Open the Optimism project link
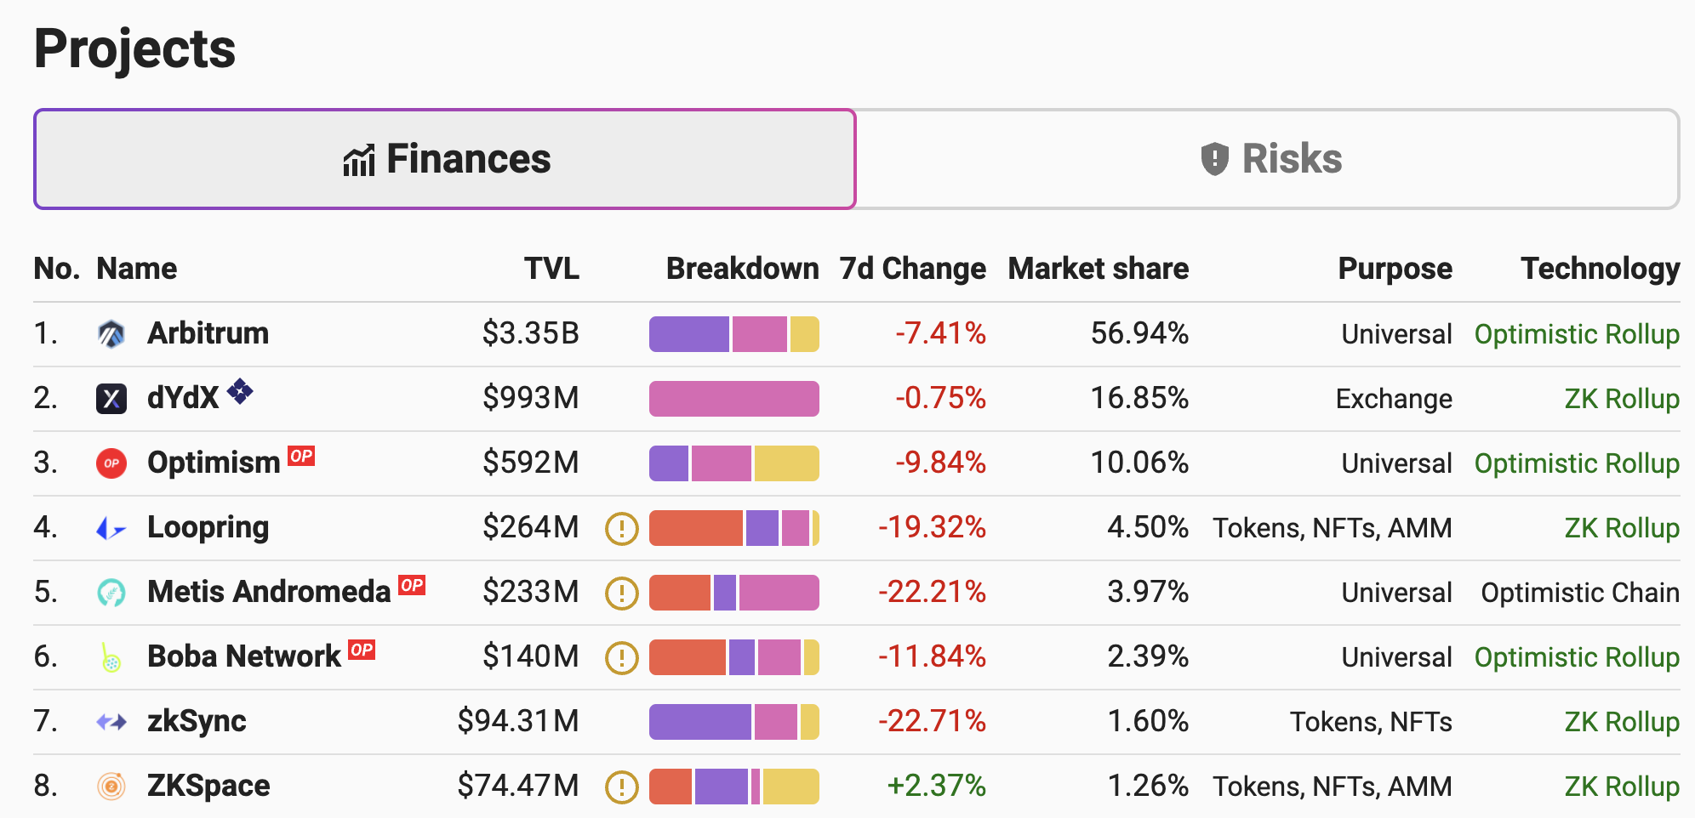1695x818 pixels. (x=214, y=463)
